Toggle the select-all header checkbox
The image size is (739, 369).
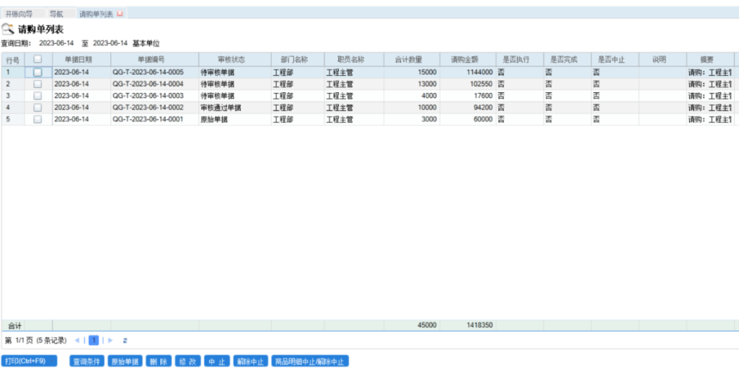click(38, 59)
